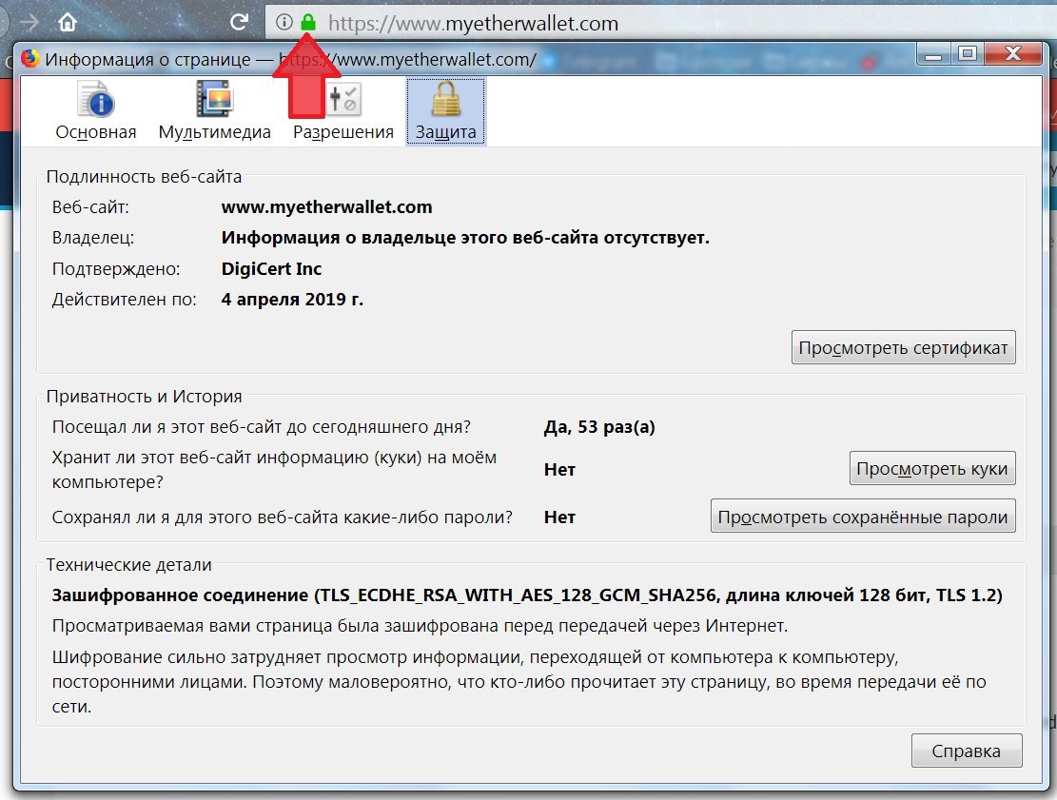The image size is (1057, 800).
Task: Click the 'Действителен по:' label
Action: [x=124, y=300]
